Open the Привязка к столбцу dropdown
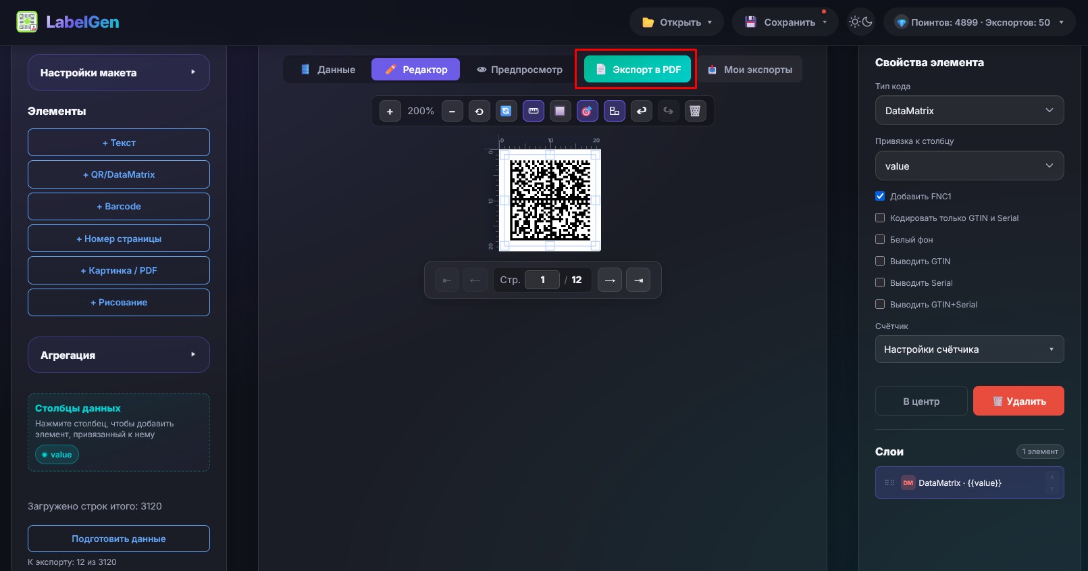The height and width of the screenshot is (571, 1088). pyautogui.click(x=969, y=166)
